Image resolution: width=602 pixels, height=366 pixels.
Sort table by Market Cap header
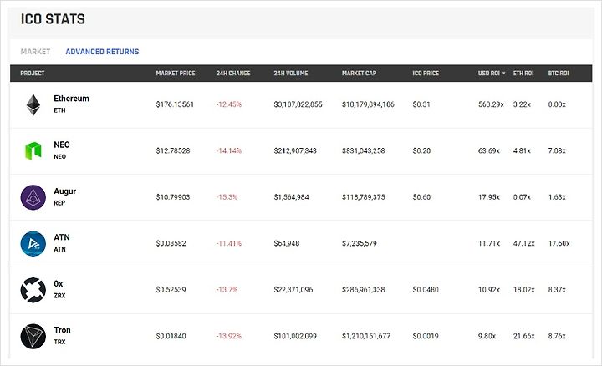pyautogui.click(x=359, y=73)
